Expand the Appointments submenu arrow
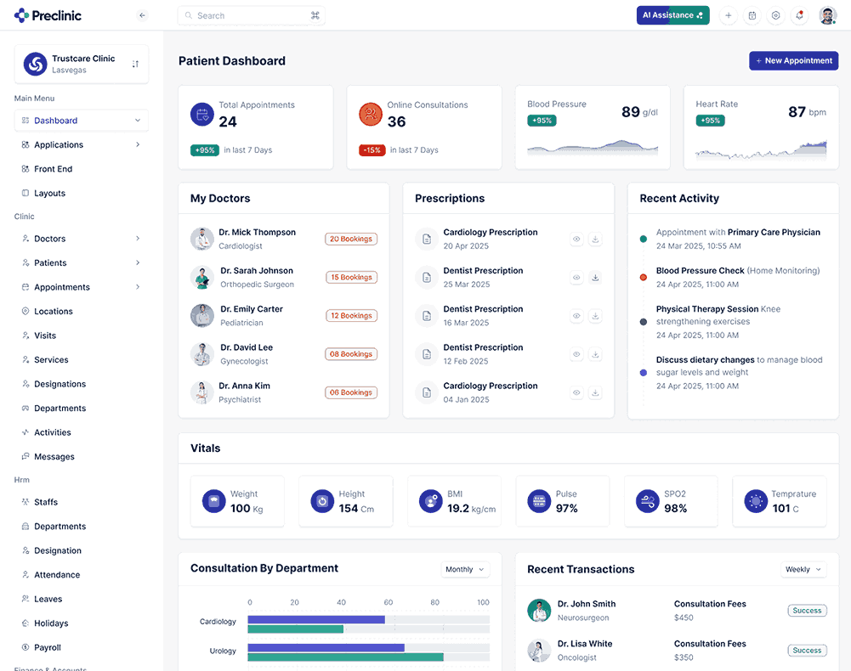The image size is (851, 671). coord(138,287)
